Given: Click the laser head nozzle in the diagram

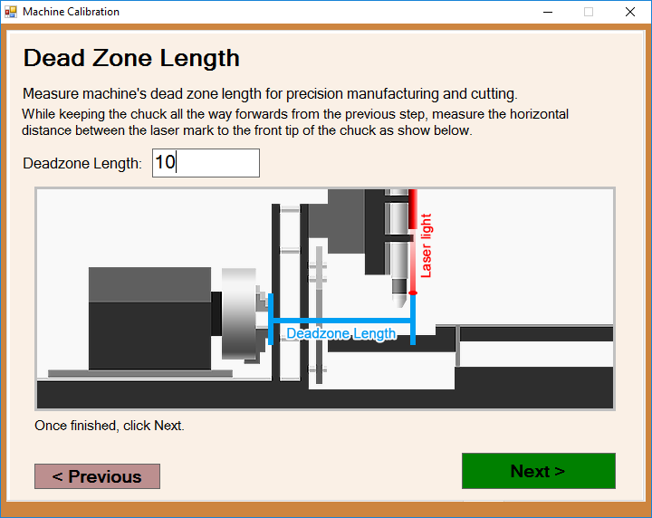Looking at the screenshot, I should tap(398, 290).
